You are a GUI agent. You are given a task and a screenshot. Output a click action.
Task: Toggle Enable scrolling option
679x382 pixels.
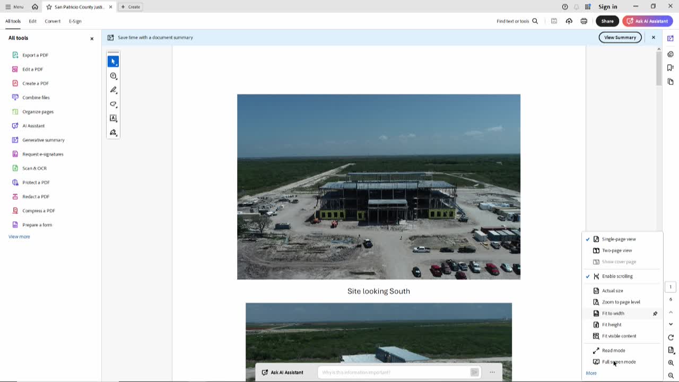(617, 276)
